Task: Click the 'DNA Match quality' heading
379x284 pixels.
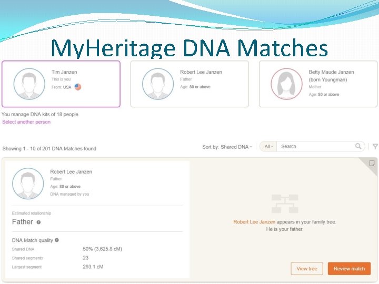Action: click(33, 240)
